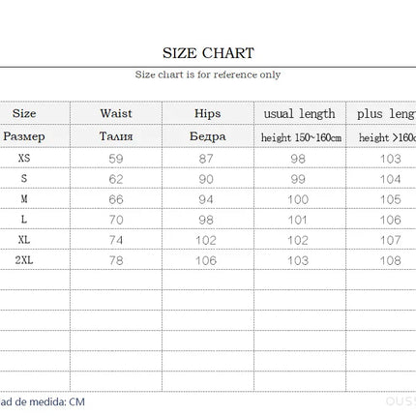Select the Size header cell
Screen dimensions: 416x416
[24, 113]
